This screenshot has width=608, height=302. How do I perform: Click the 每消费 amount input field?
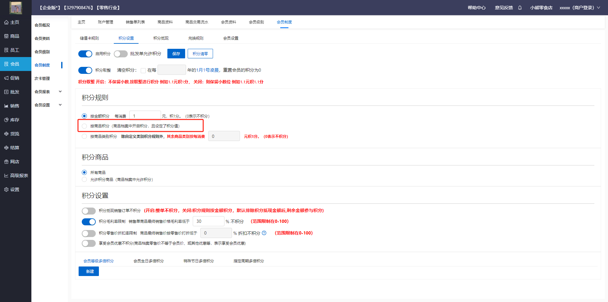point(145,116)
